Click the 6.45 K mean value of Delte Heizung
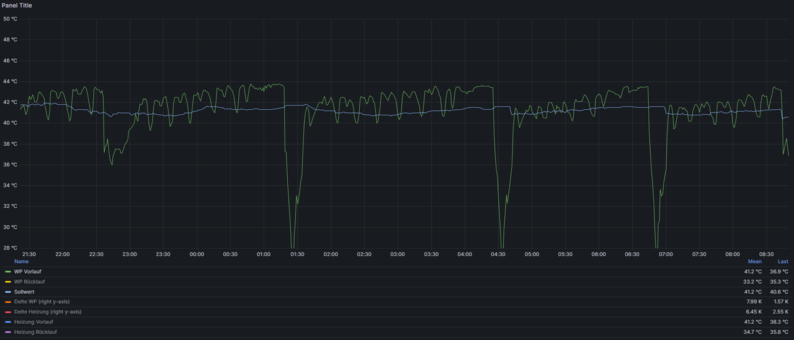The height and width of the screenshot is (340, 794). tap(754, 311)
